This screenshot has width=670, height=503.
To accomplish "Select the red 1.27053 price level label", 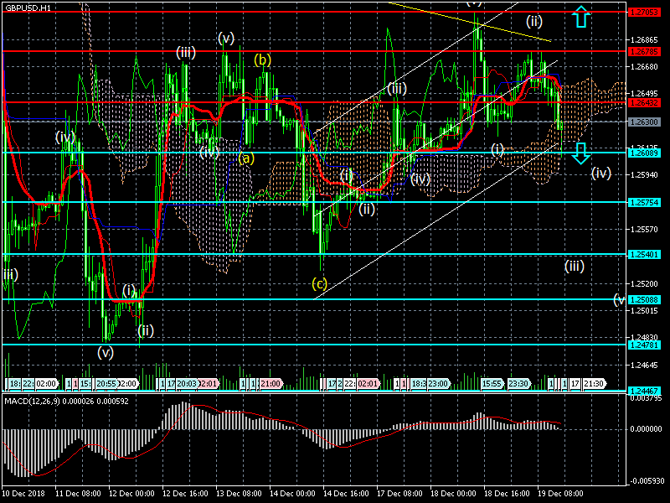I will (646, 13).
